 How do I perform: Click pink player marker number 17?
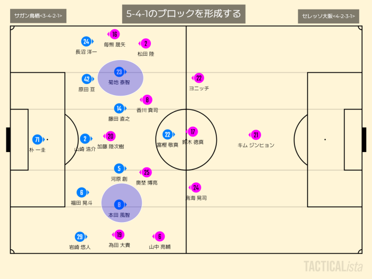(x=193, y=131)
